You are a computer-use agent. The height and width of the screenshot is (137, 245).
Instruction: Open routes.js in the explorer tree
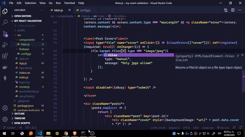click(24, 87)
